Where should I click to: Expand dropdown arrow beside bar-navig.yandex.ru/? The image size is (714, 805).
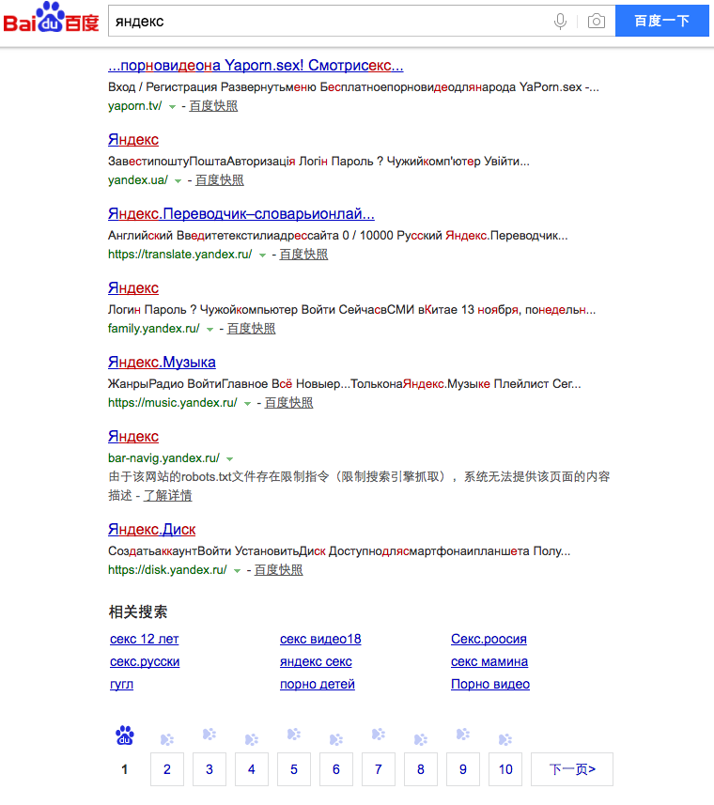coord(230,458)
